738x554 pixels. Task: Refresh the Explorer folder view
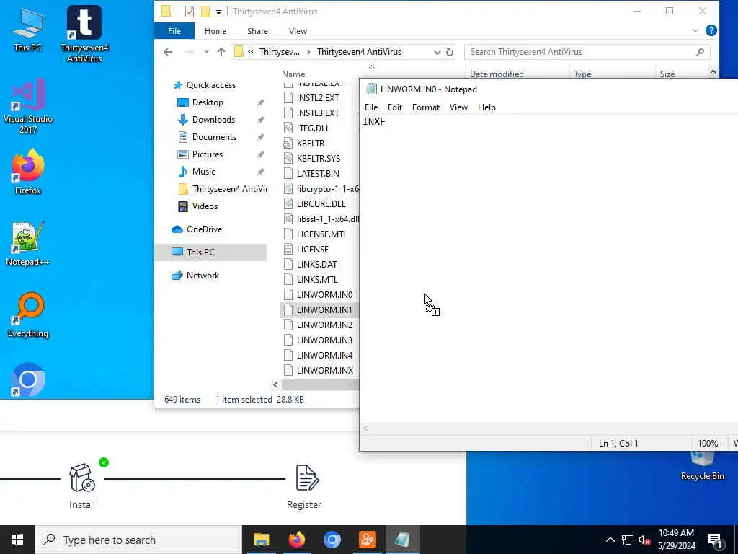point(450,52)
